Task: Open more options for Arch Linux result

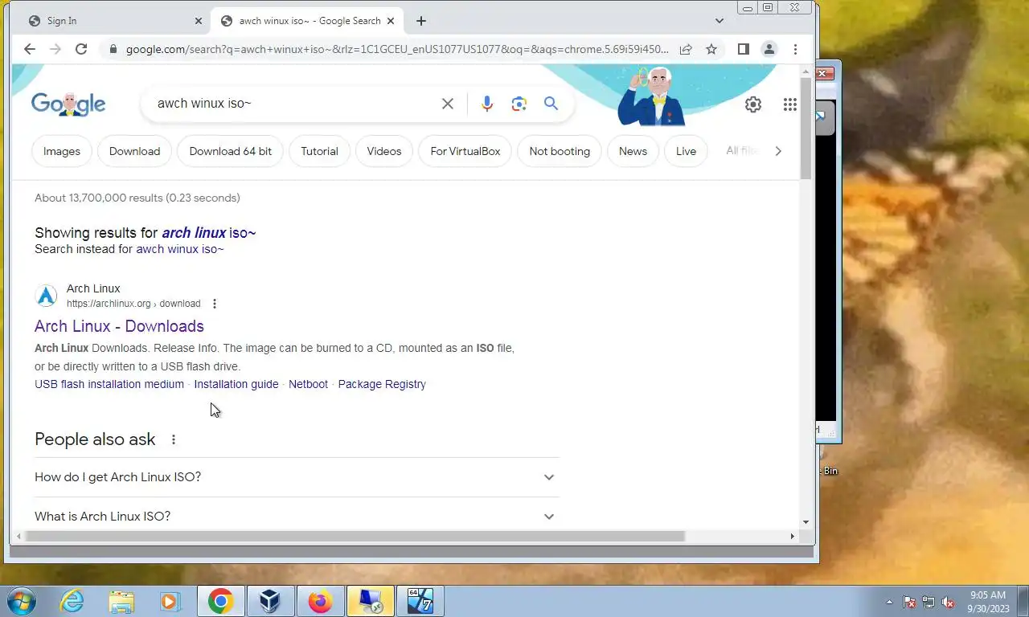Action: [215, 304]
